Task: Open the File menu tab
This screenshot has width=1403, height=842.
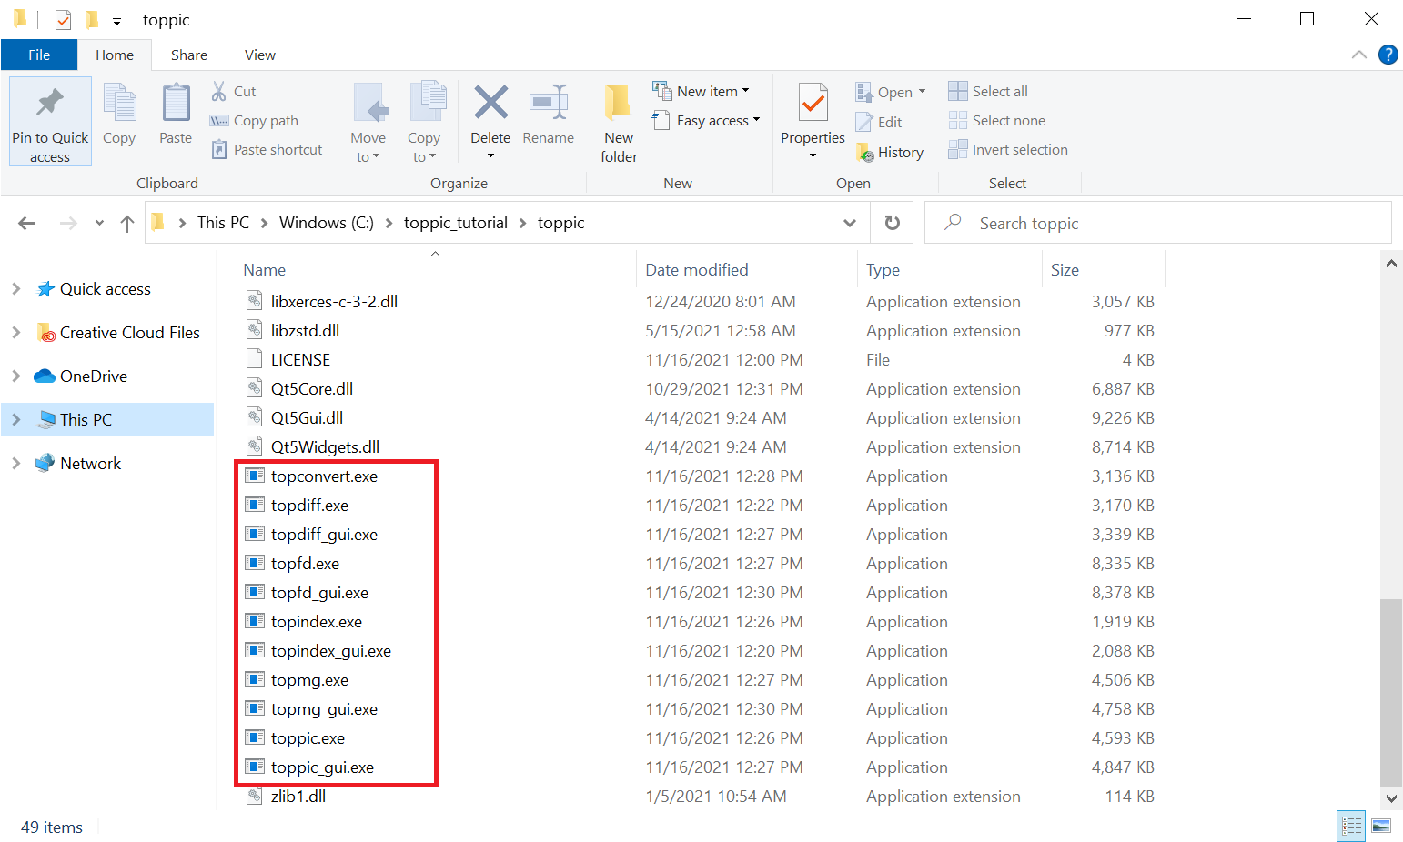Action: tap(39, 55)
